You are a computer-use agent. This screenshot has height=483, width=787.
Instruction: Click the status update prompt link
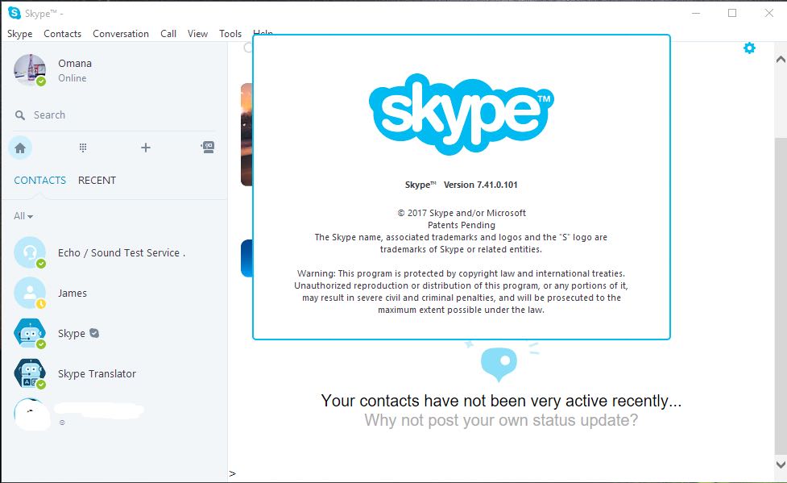point(501,420)
